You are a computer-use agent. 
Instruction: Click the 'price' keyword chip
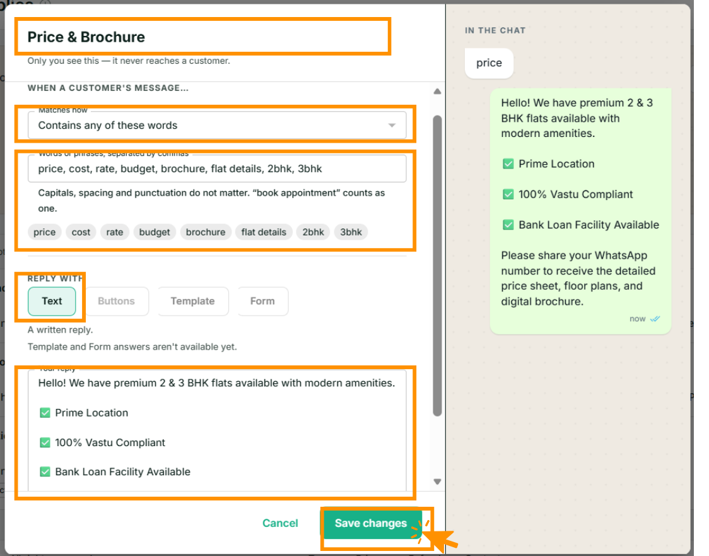(x=44, y=232)
